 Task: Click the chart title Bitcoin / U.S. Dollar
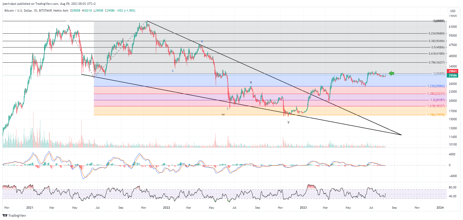click(18, 11)
